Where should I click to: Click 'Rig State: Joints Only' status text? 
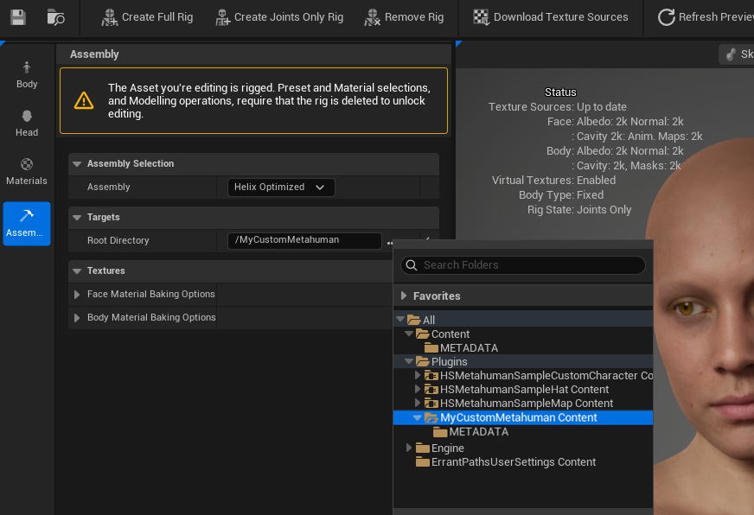[579, 210]
